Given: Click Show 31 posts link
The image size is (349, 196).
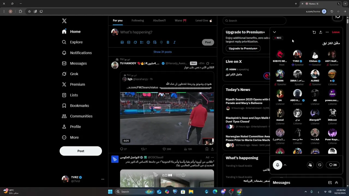Looking at the screenshot, I should click(x=163, y=52).
